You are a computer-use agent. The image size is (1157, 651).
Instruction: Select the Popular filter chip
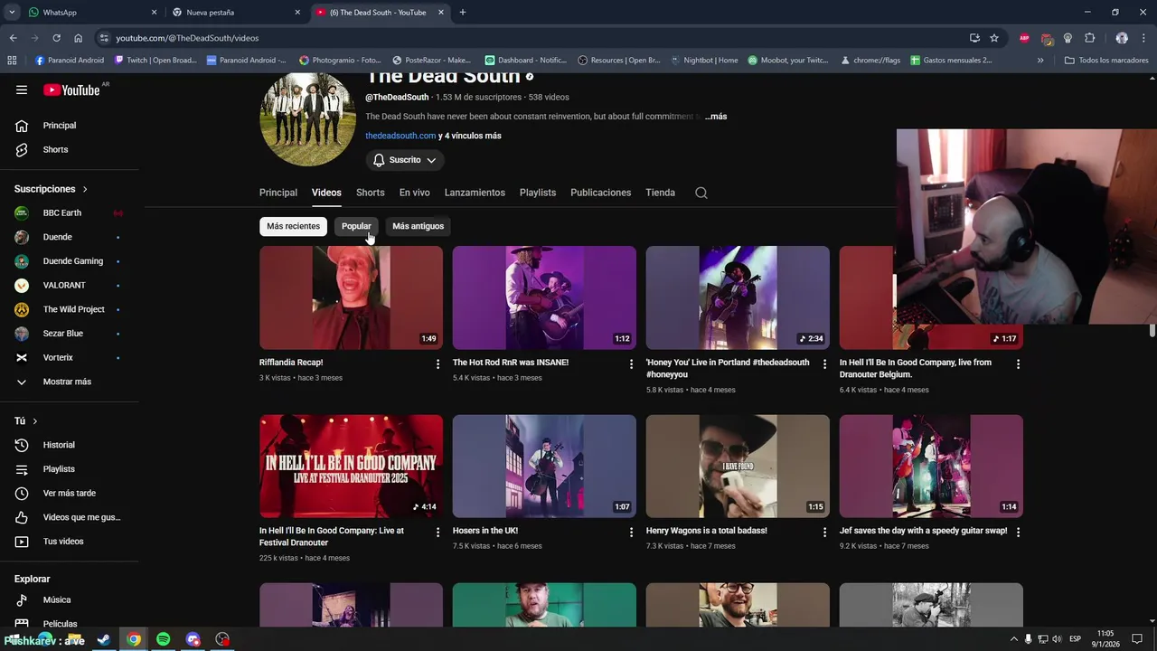(356, 226)
